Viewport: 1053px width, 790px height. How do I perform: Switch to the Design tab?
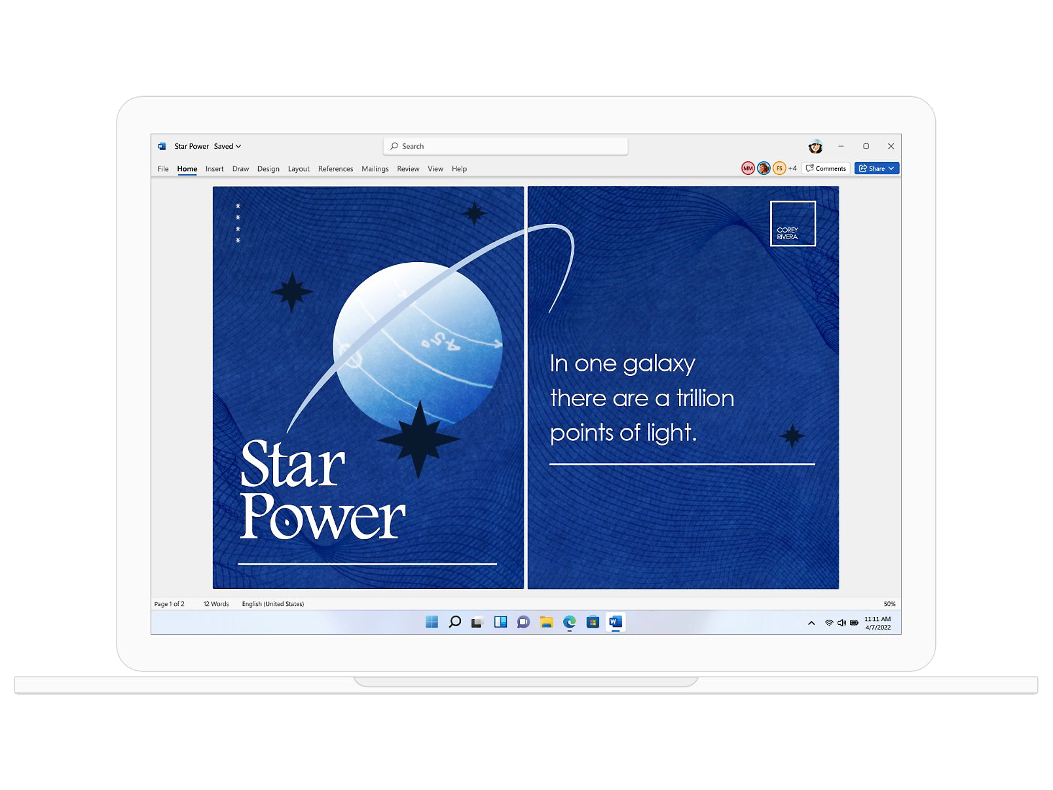(x=268, y=169)
